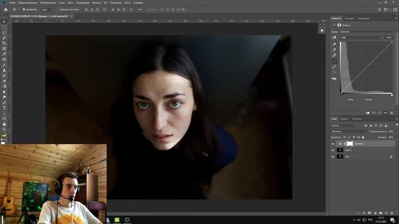Open the layer filter kind dropdown

(x=343, y=126)
